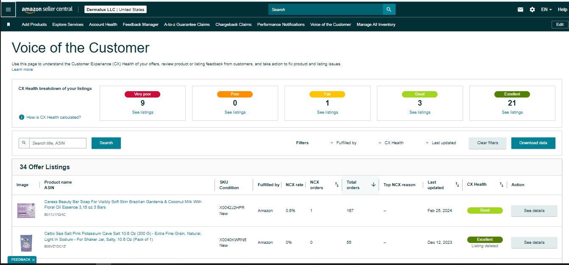
Task: Open the EN language dropdown
Action: click(x=547, y=9)
